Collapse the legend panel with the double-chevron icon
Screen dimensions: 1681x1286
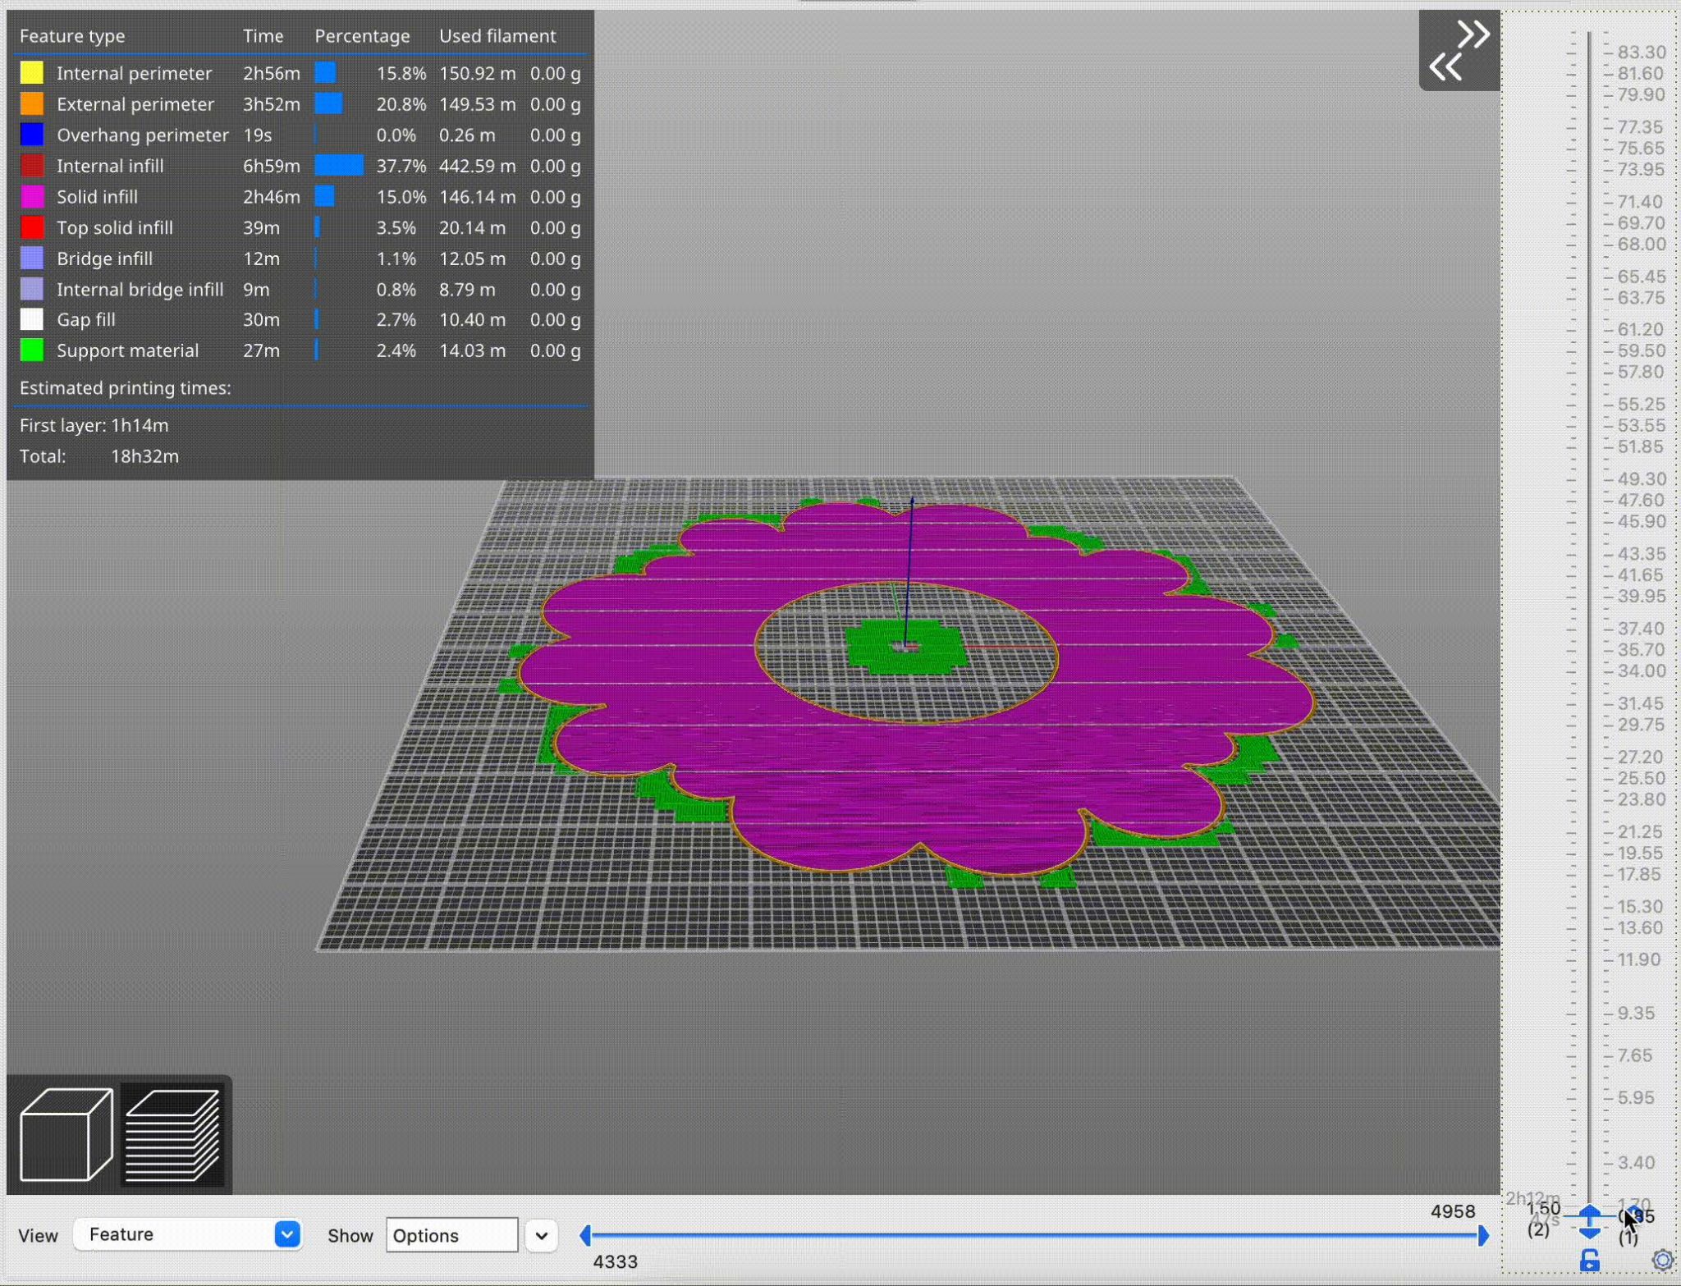[x=1460, y=49]
